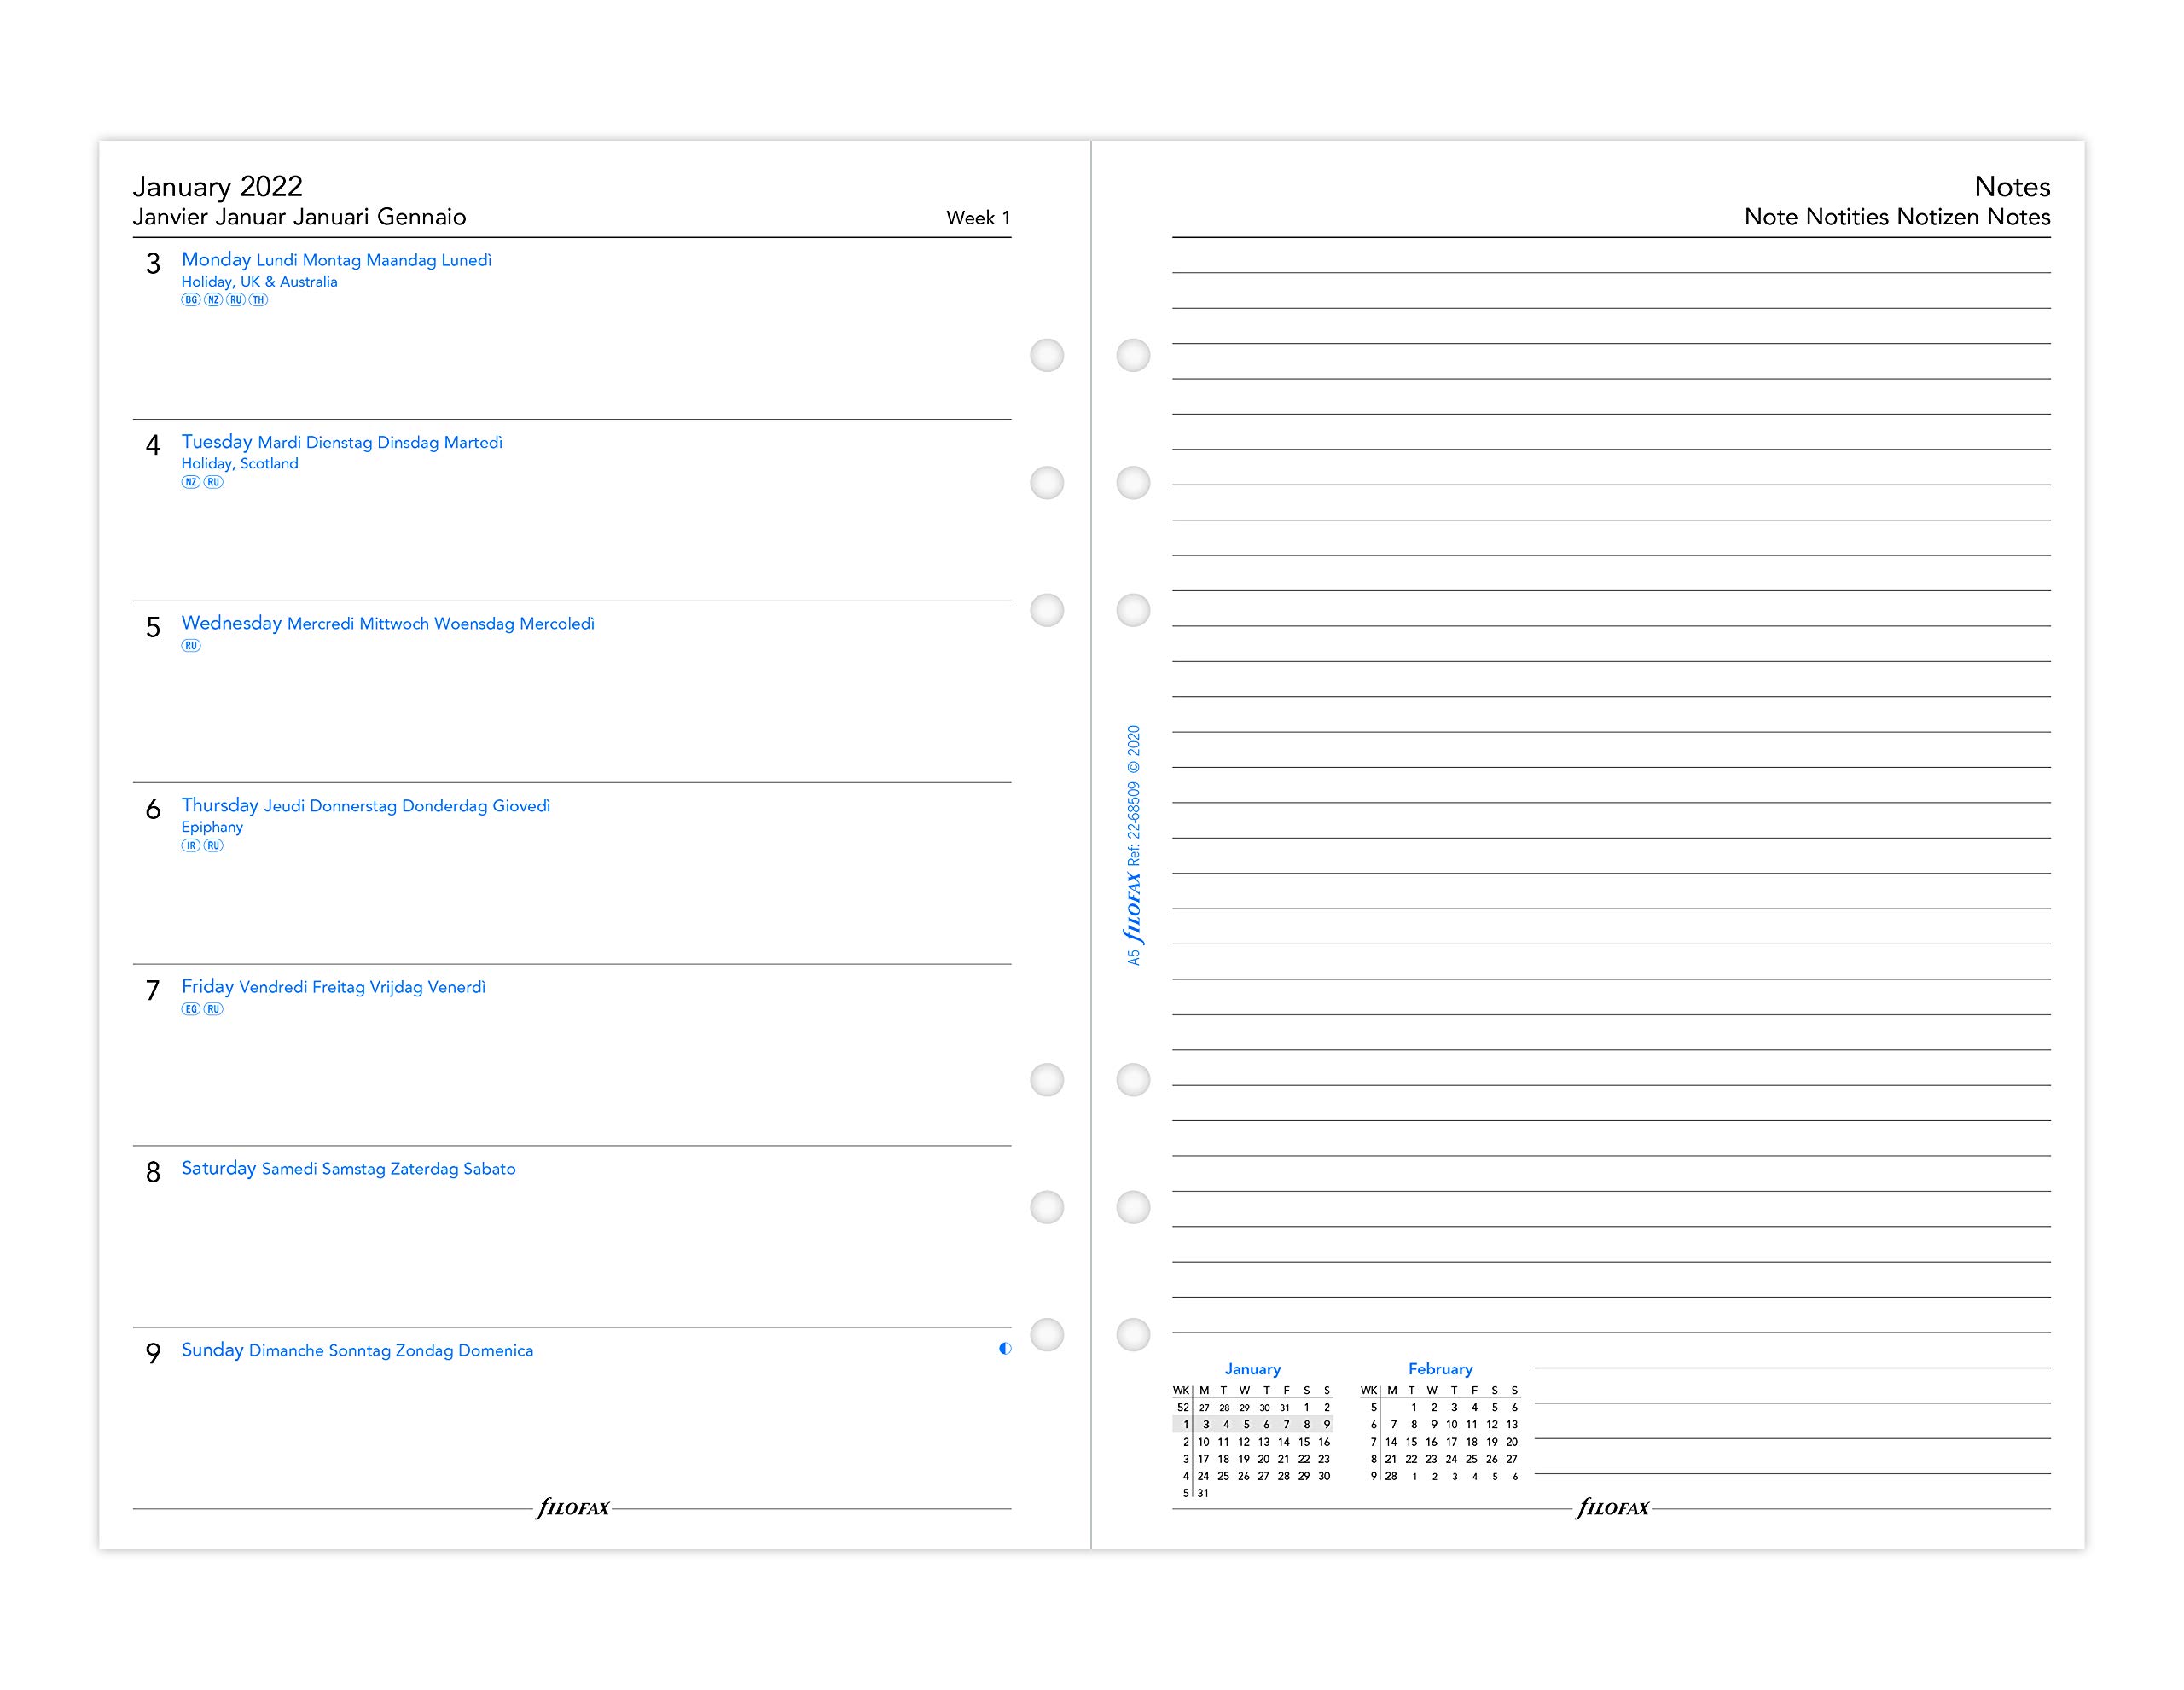Click the Filofax logo on left page footer
This screenshot has width=2184, height=1690.
click(573, 1507)
